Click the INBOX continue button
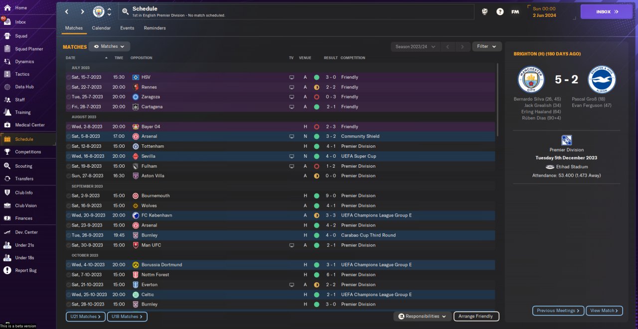638x329 pixels. click(607, 11)
